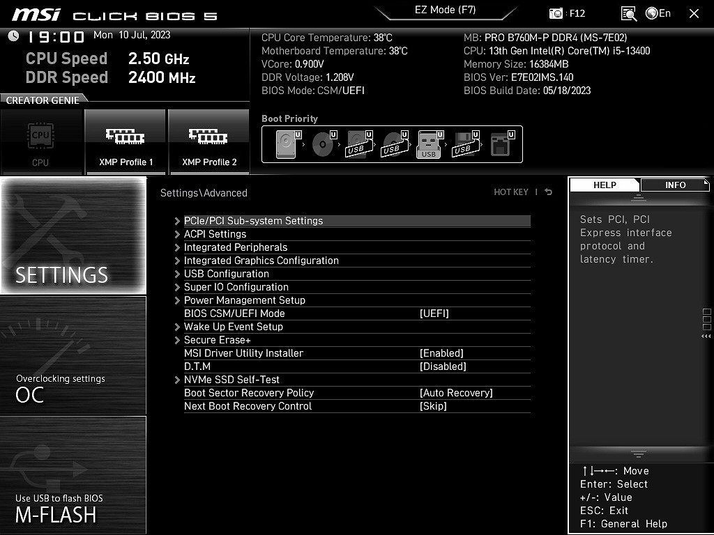Click the DDR Speed 2400 MHz reading
This screenshot has width=714, height=535.
111,77
